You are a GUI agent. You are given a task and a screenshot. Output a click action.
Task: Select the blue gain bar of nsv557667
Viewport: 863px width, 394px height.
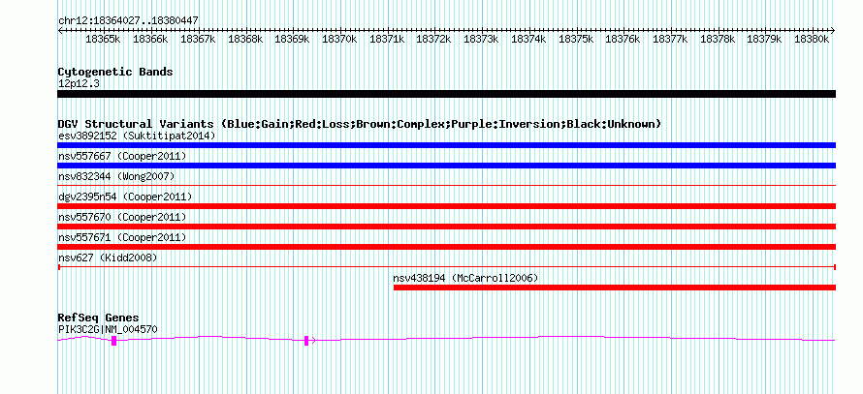(446, 166)
